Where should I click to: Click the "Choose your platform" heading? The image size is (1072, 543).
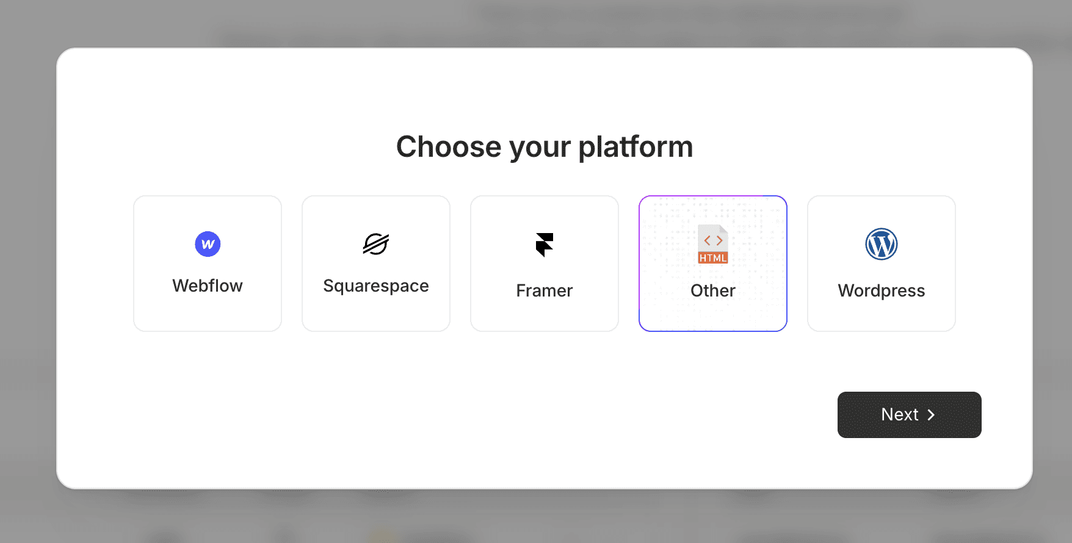[x=545, y=146]
